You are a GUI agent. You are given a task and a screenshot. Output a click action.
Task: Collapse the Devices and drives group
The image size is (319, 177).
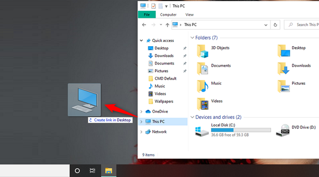(192, 117)
